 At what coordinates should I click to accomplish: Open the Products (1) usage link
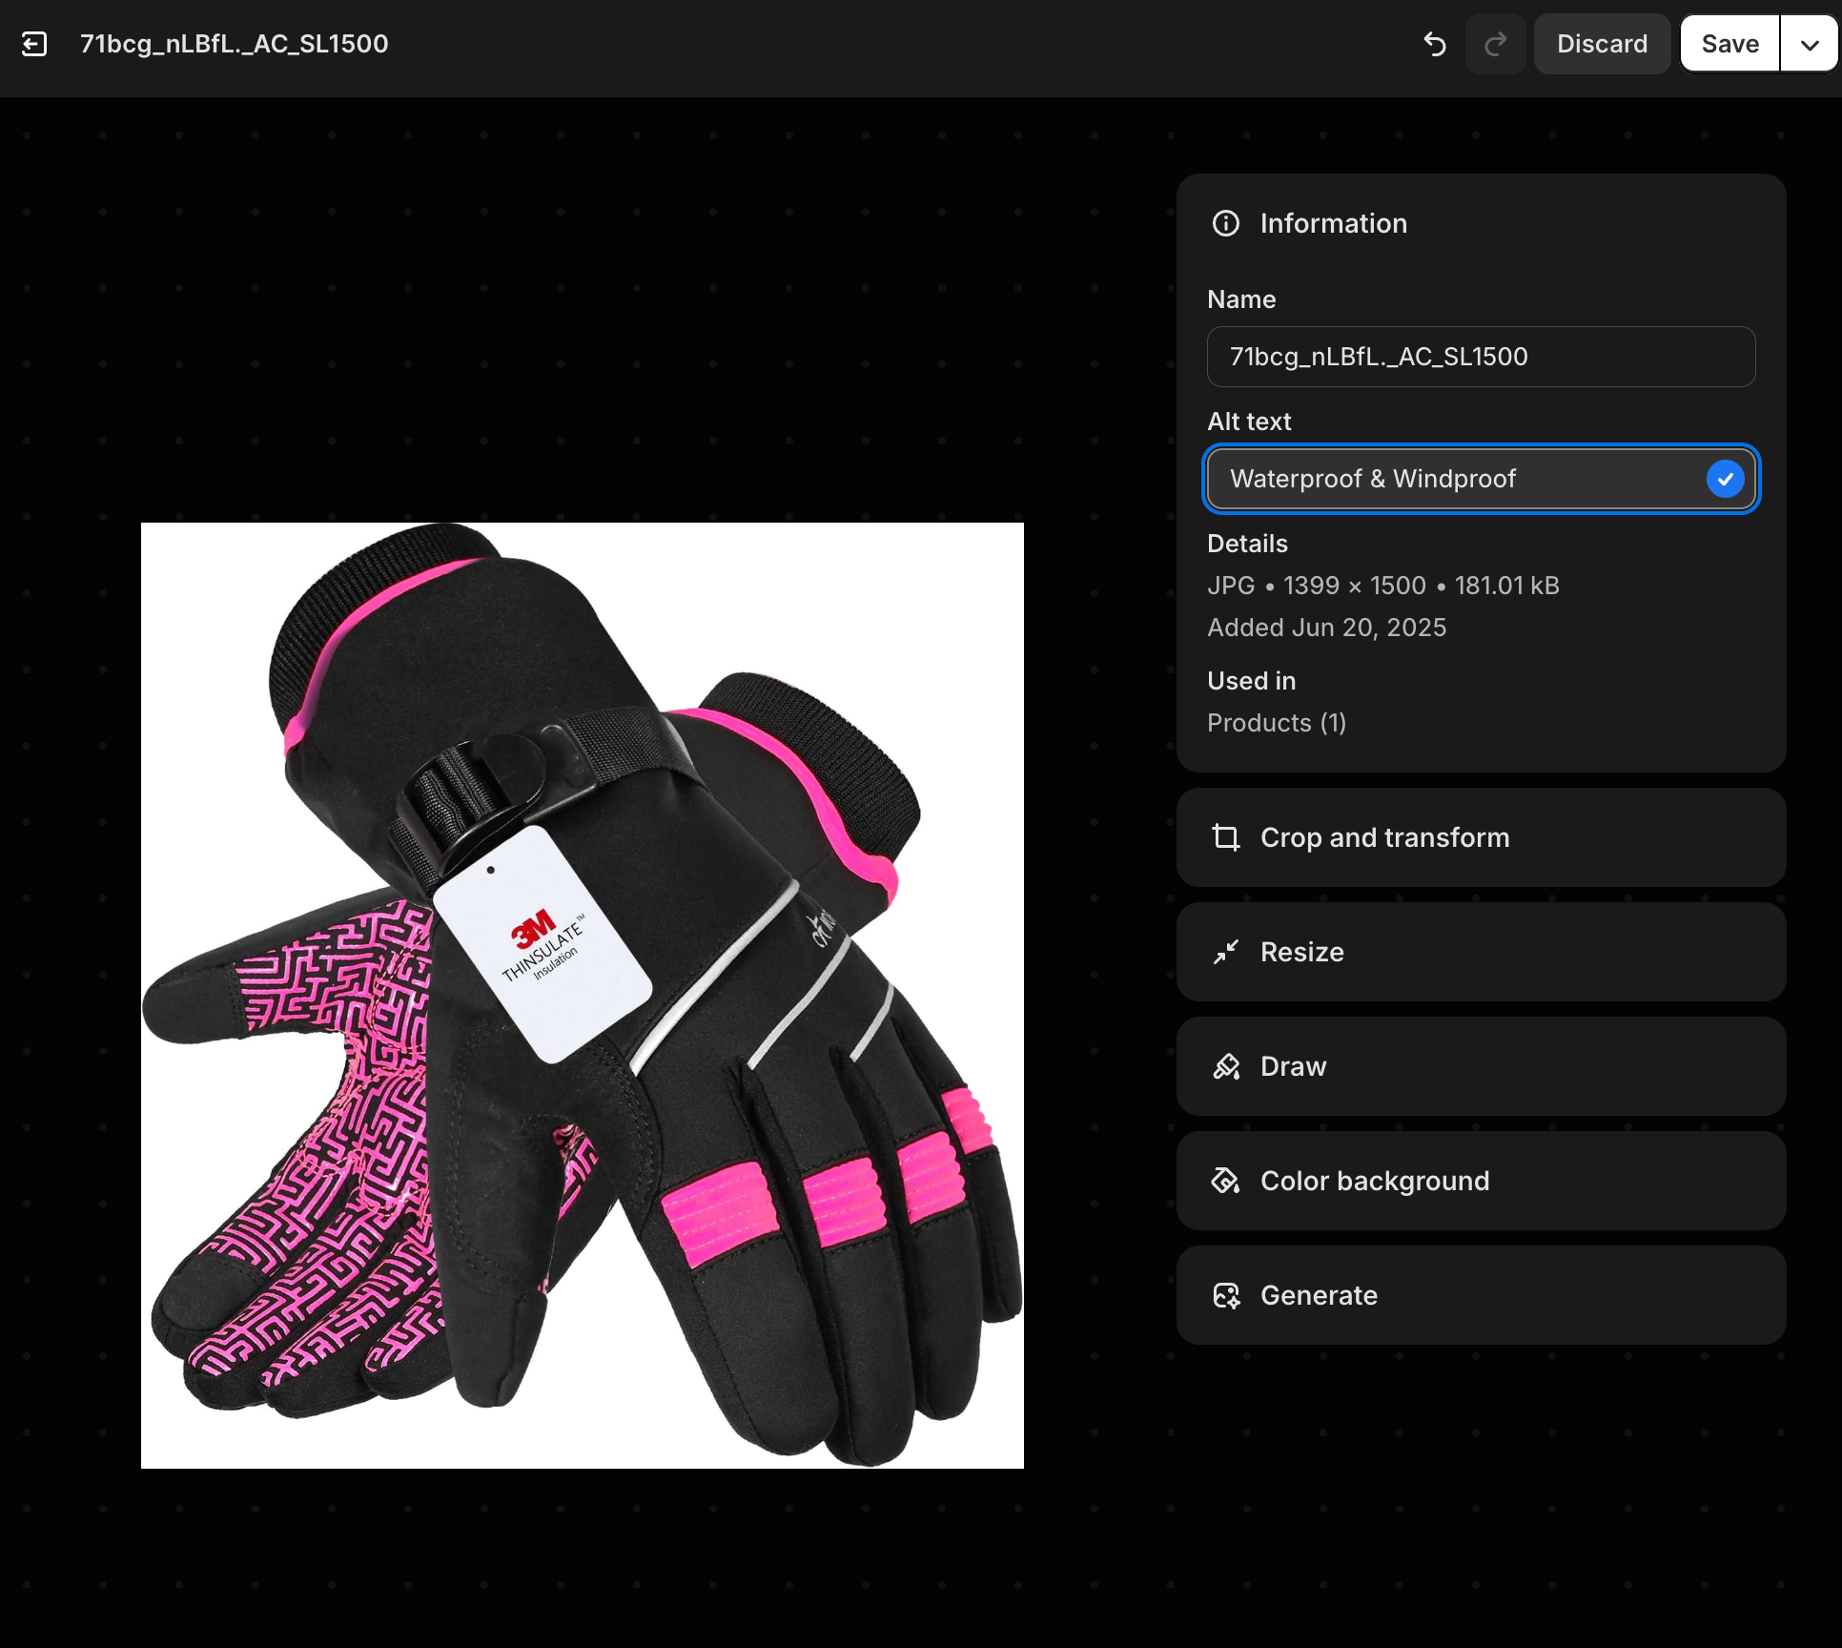(x=1277, y=723)
